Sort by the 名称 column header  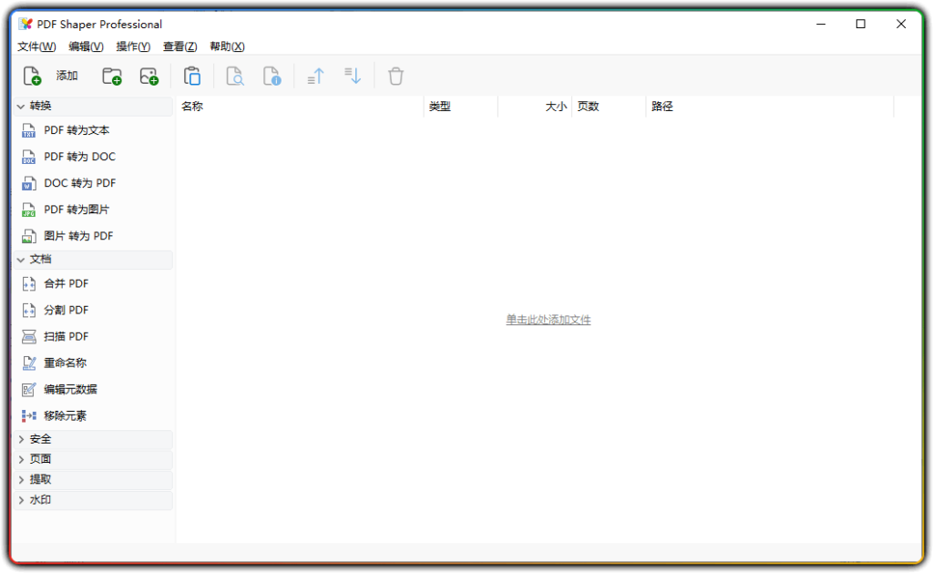pos(300,107)
